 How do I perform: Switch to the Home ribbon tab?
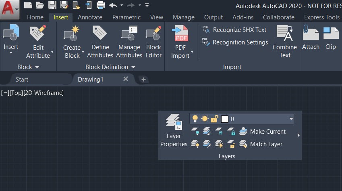[35, 17]
